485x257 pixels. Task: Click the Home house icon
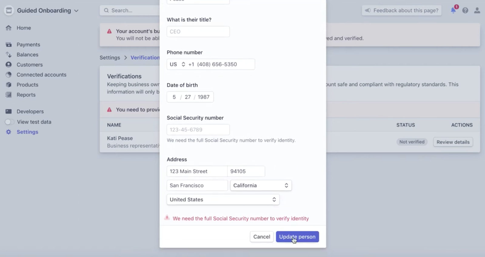pyautogui.click(x=8, y=28)
